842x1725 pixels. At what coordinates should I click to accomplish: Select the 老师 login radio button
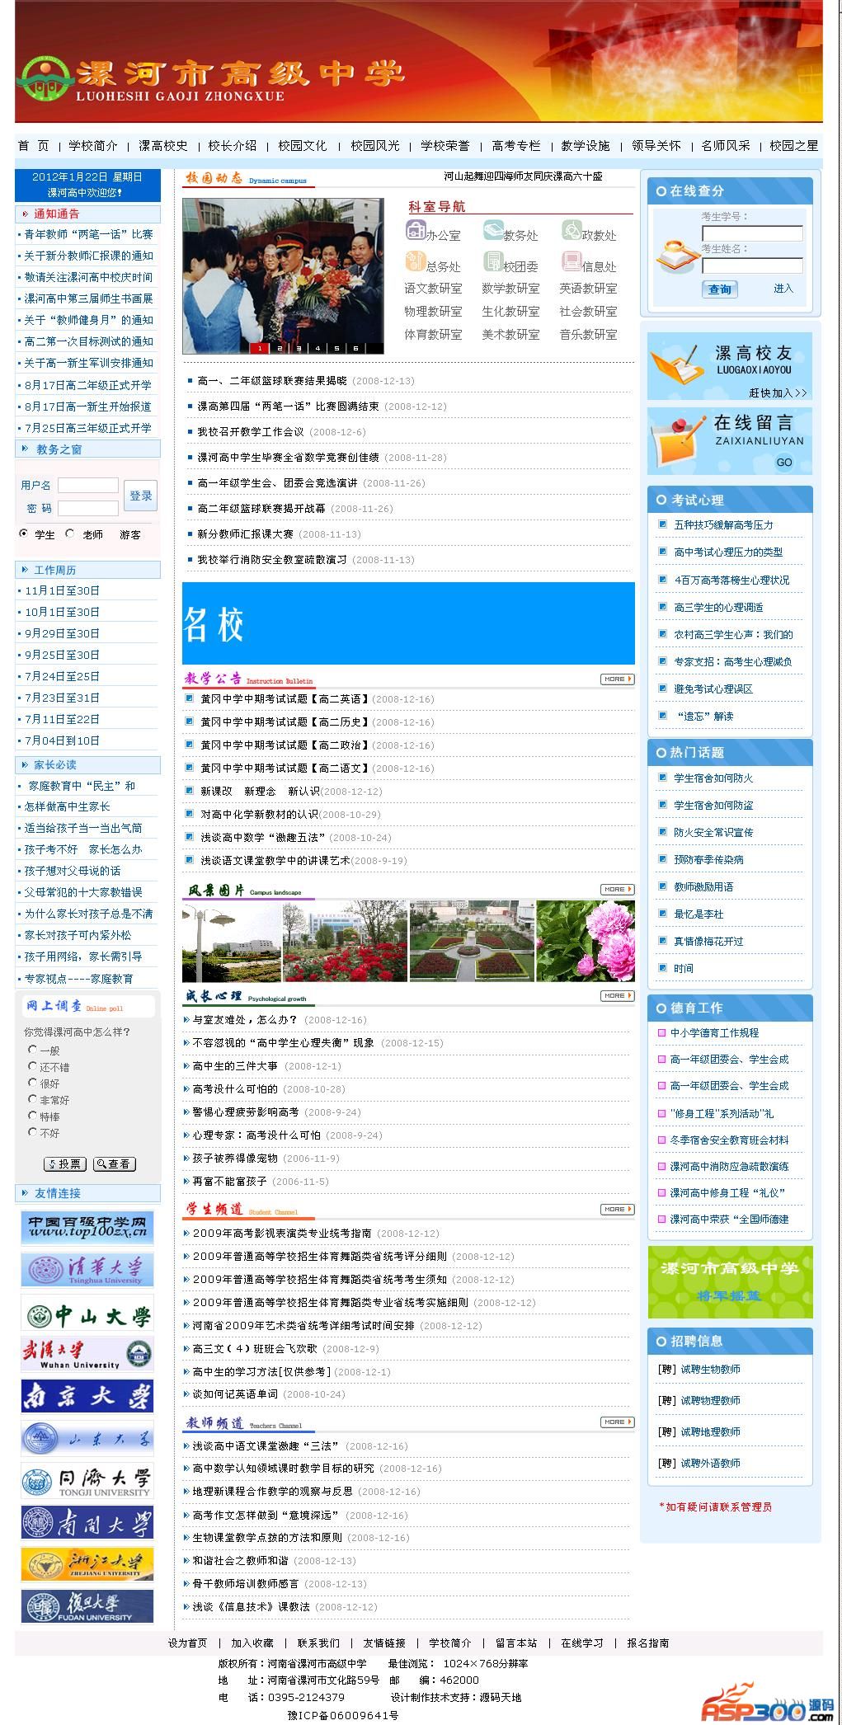click(x=70, y=533)
